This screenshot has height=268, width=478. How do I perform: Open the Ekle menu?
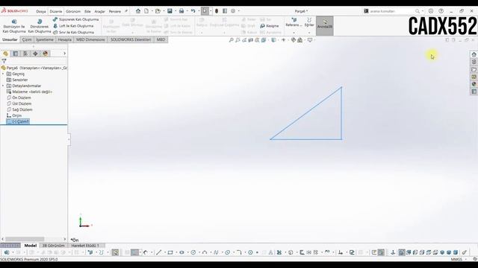tap(87, 11)
